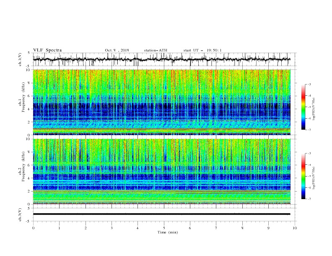
Task: Click the time axis tick label '7'
Action: pyautogui.click(x=216, y=228)
